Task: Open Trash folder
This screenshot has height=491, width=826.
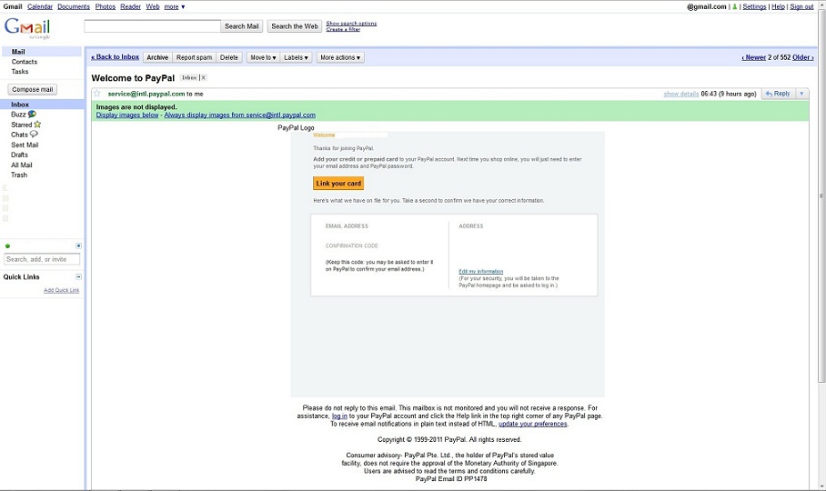Action: pos(19,175)
